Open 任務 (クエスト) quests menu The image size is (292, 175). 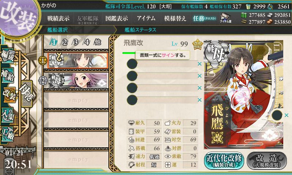204,18
